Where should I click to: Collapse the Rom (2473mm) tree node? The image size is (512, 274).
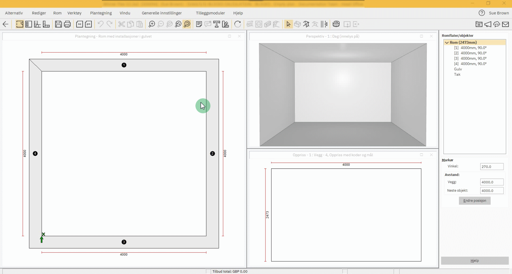tap(447, 42)
